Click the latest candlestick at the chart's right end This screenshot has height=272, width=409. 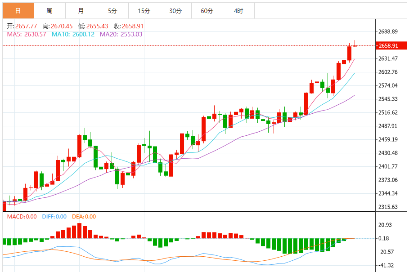(x=355, y=45)
